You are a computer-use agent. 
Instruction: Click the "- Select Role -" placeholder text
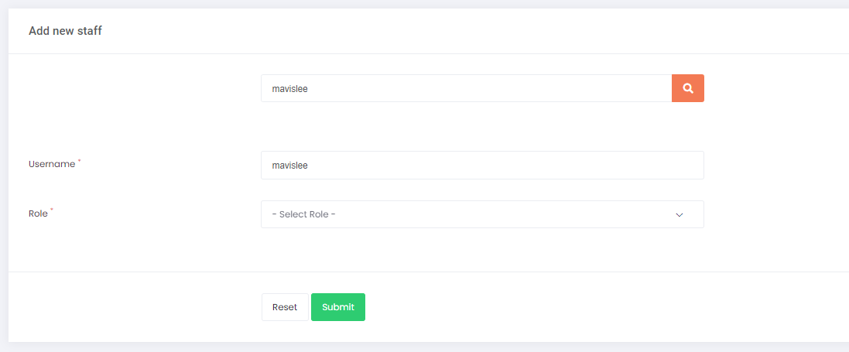[x=303, y=214]
